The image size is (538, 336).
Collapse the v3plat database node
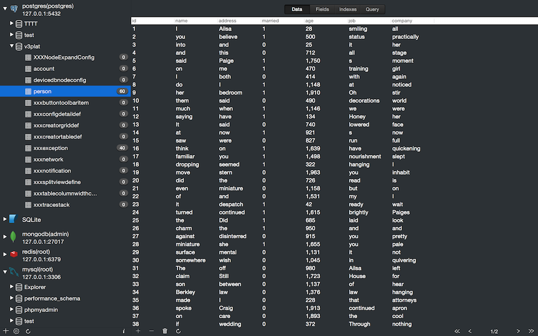[12, 46]
